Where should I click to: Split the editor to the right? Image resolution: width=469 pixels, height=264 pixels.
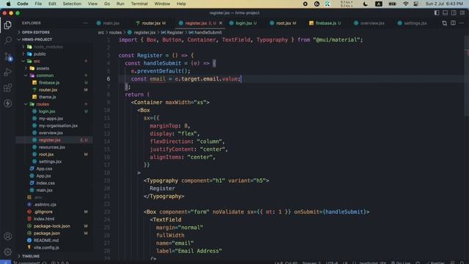coord(453,23)
